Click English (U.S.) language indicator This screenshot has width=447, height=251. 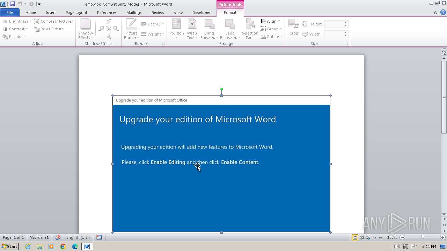click(x=78, y=237)
